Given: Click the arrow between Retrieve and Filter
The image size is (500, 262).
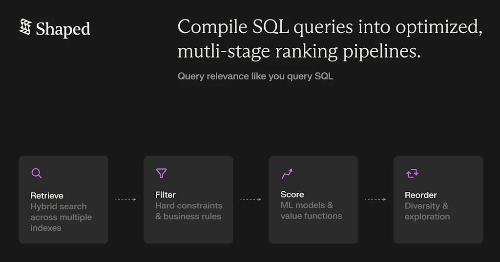Looking at the screenshot, I should coord(125,199).
